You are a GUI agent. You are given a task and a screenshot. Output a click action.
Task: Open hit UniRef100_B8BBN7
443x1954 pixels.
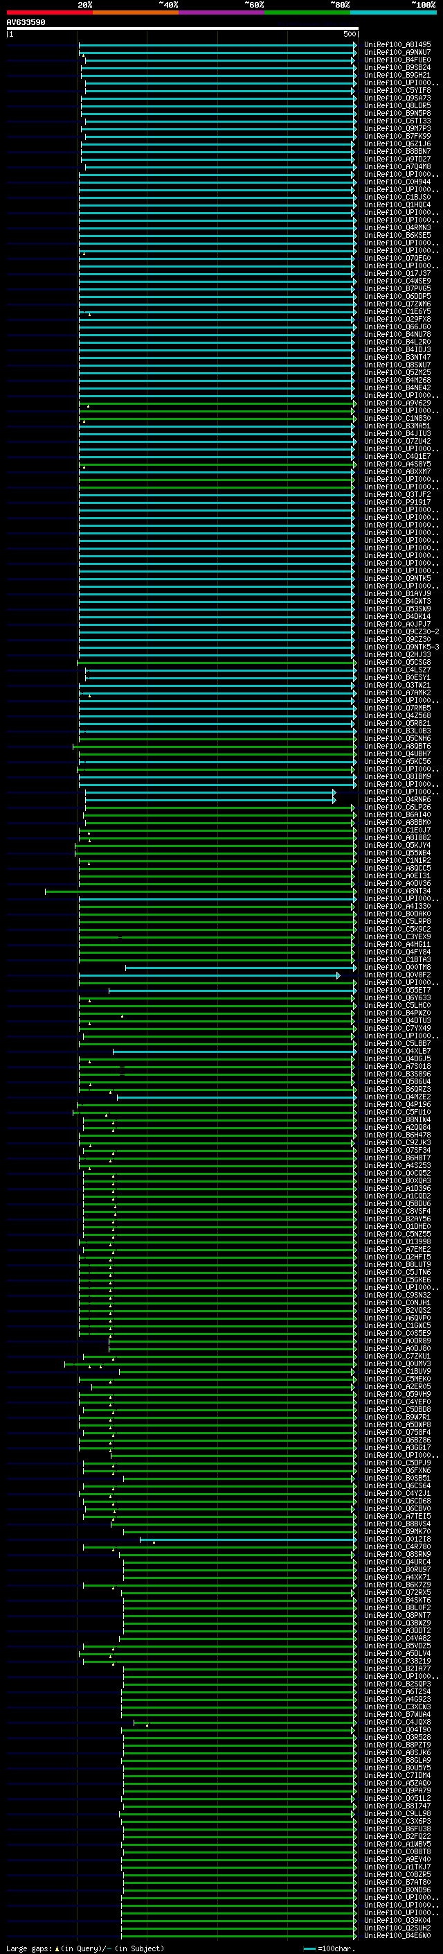[x=397, y=151]
